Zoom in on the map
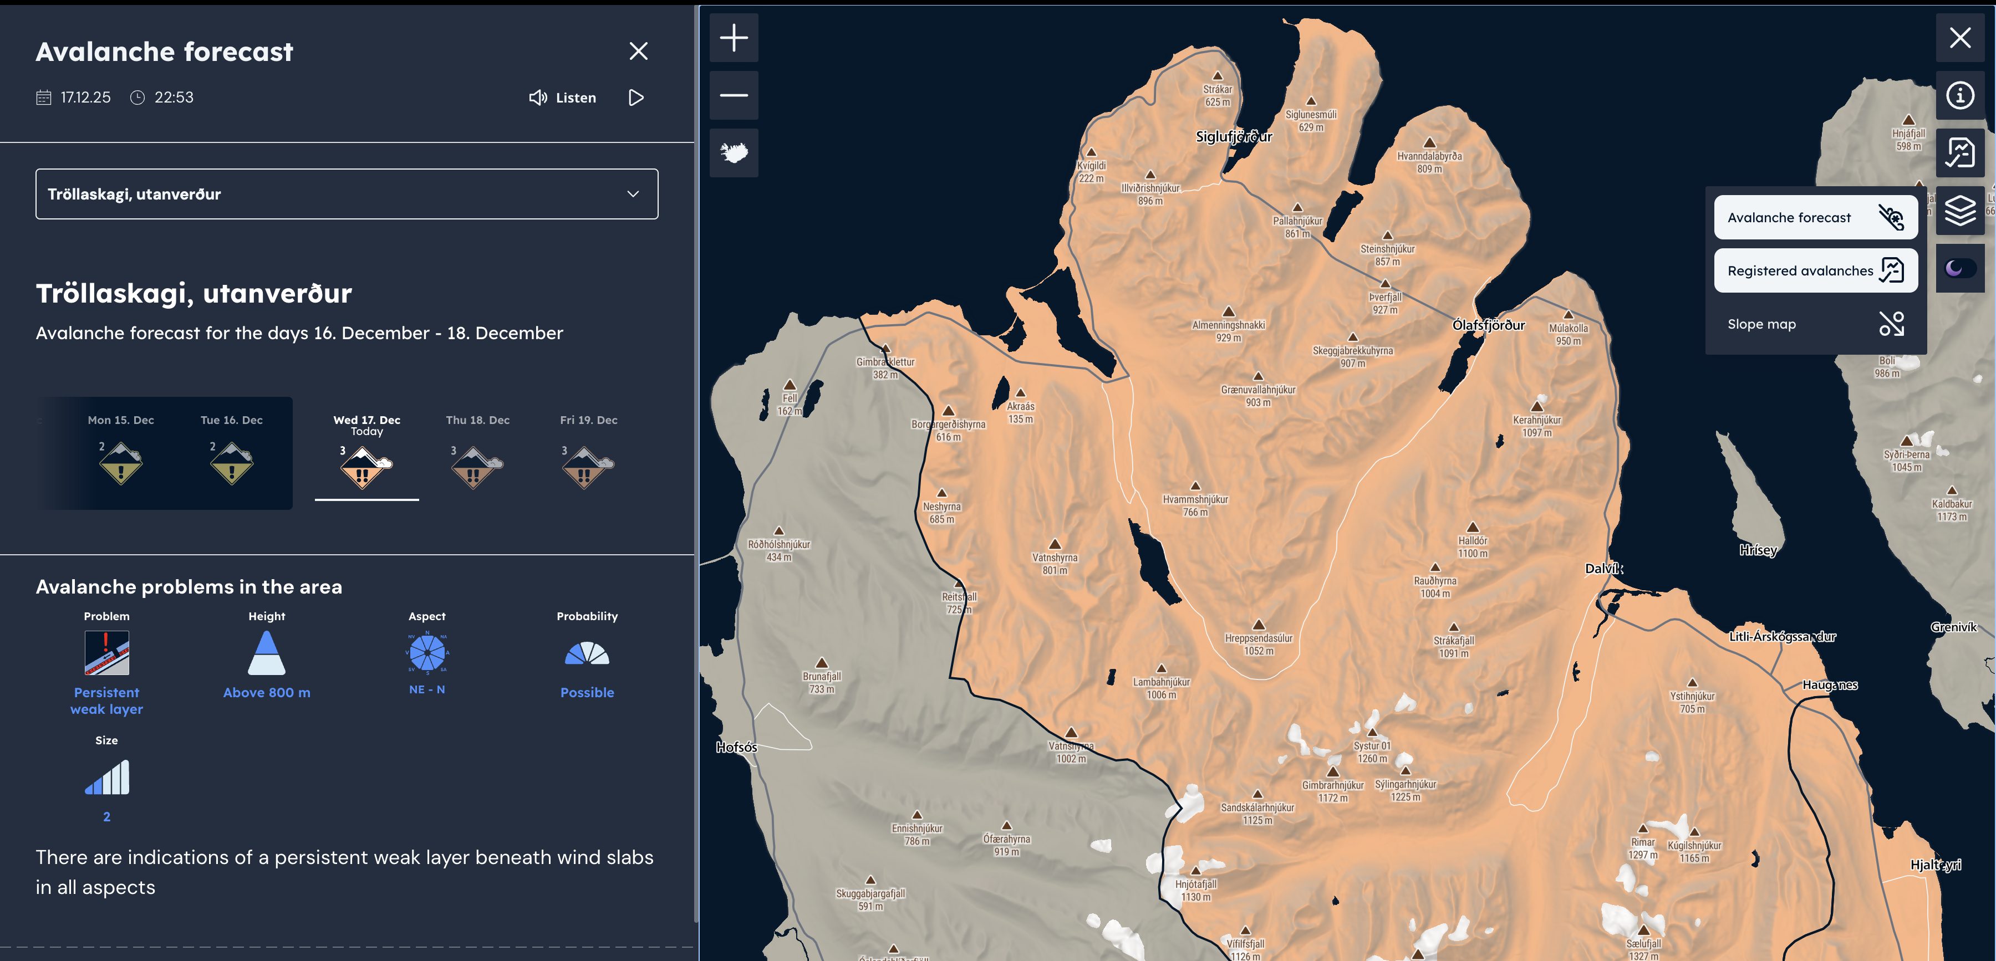The width and height of the screenshot is (1996, 961). pyautogui.click(x=733, y=38)
